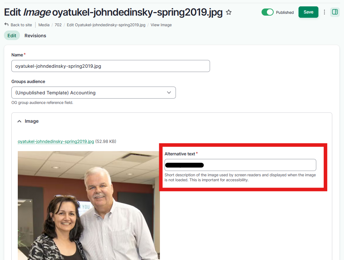The image size is (344, 260).
Task: Click Back to site link
Action: pyautogui.click(x=21, y=25)
